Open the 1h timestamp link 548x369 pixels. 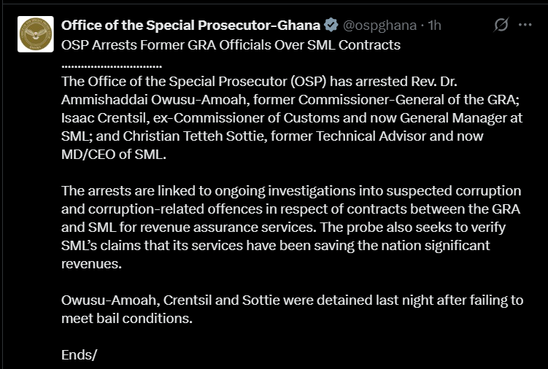coord(434,25)
